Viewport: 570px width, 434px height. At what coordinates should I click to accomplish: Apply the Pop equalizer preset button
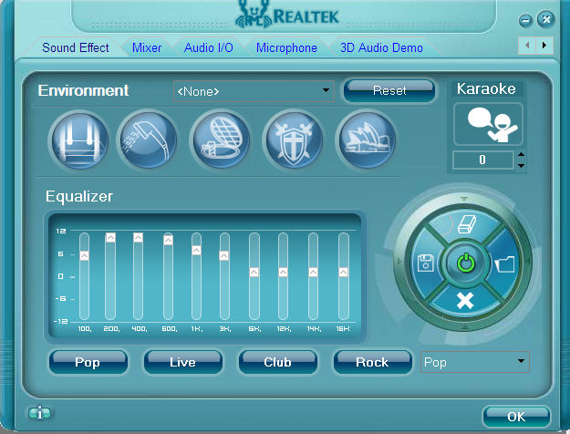point(88,362)
